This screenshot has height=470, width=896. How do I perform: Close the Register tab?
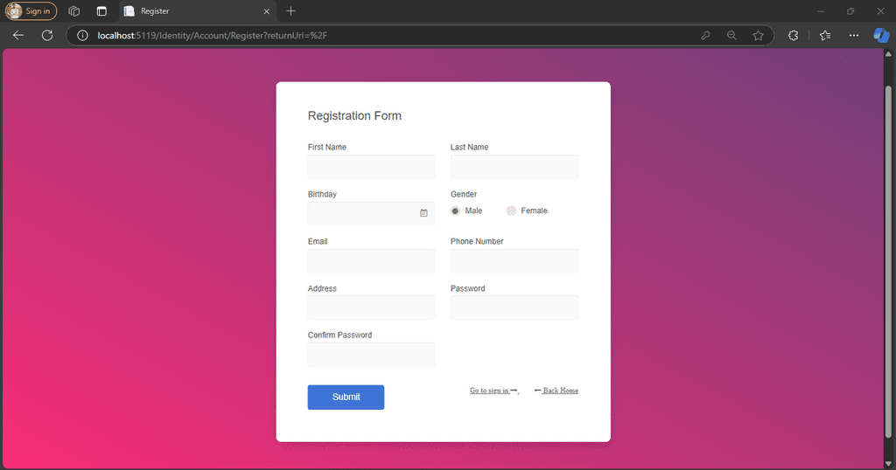(266, 10)
